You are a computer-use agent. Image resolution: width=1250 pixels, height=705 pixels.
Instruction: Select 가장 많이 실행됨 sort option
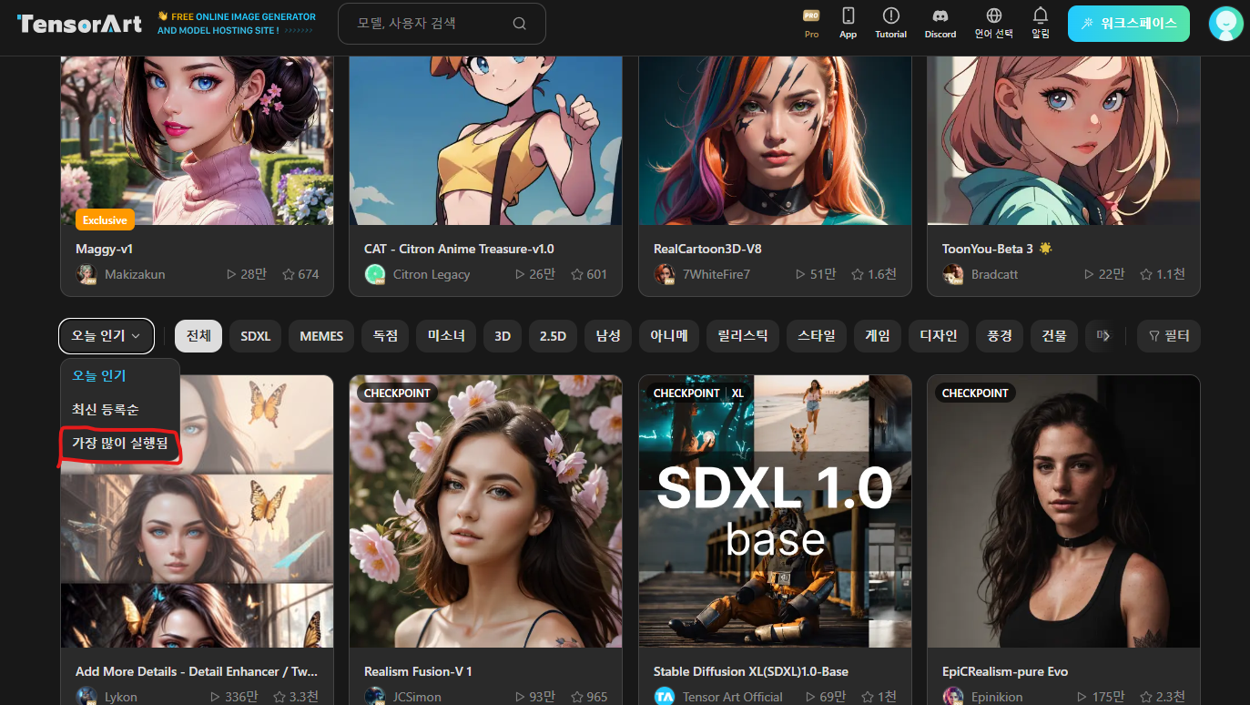click(120, 444)
